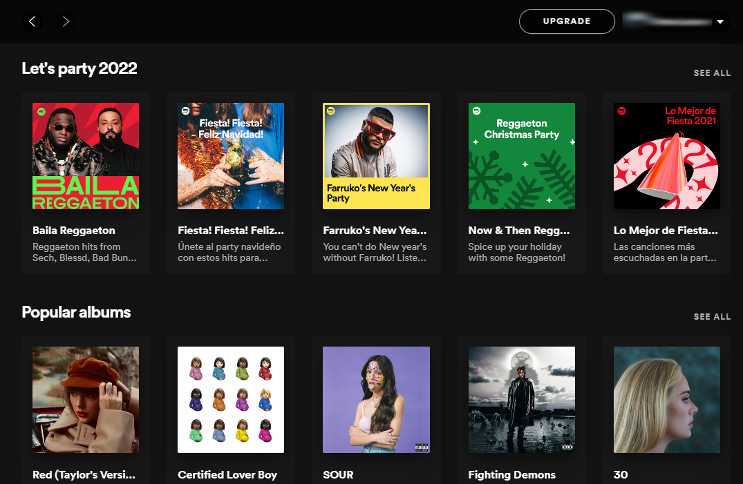Click the Fighting Demons title text
Viewport: 743px width, 484px height.
click(x=511, y=475)
